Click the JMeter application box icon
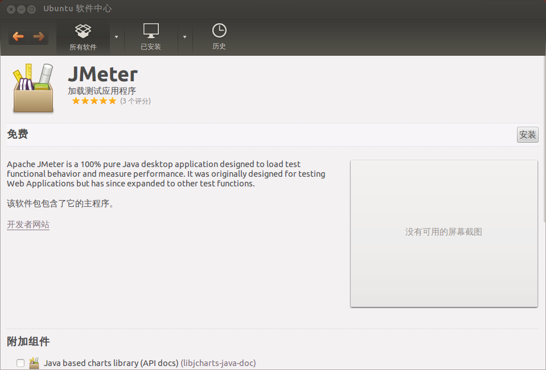The image size is (546, 370). [x=34, y=88]
